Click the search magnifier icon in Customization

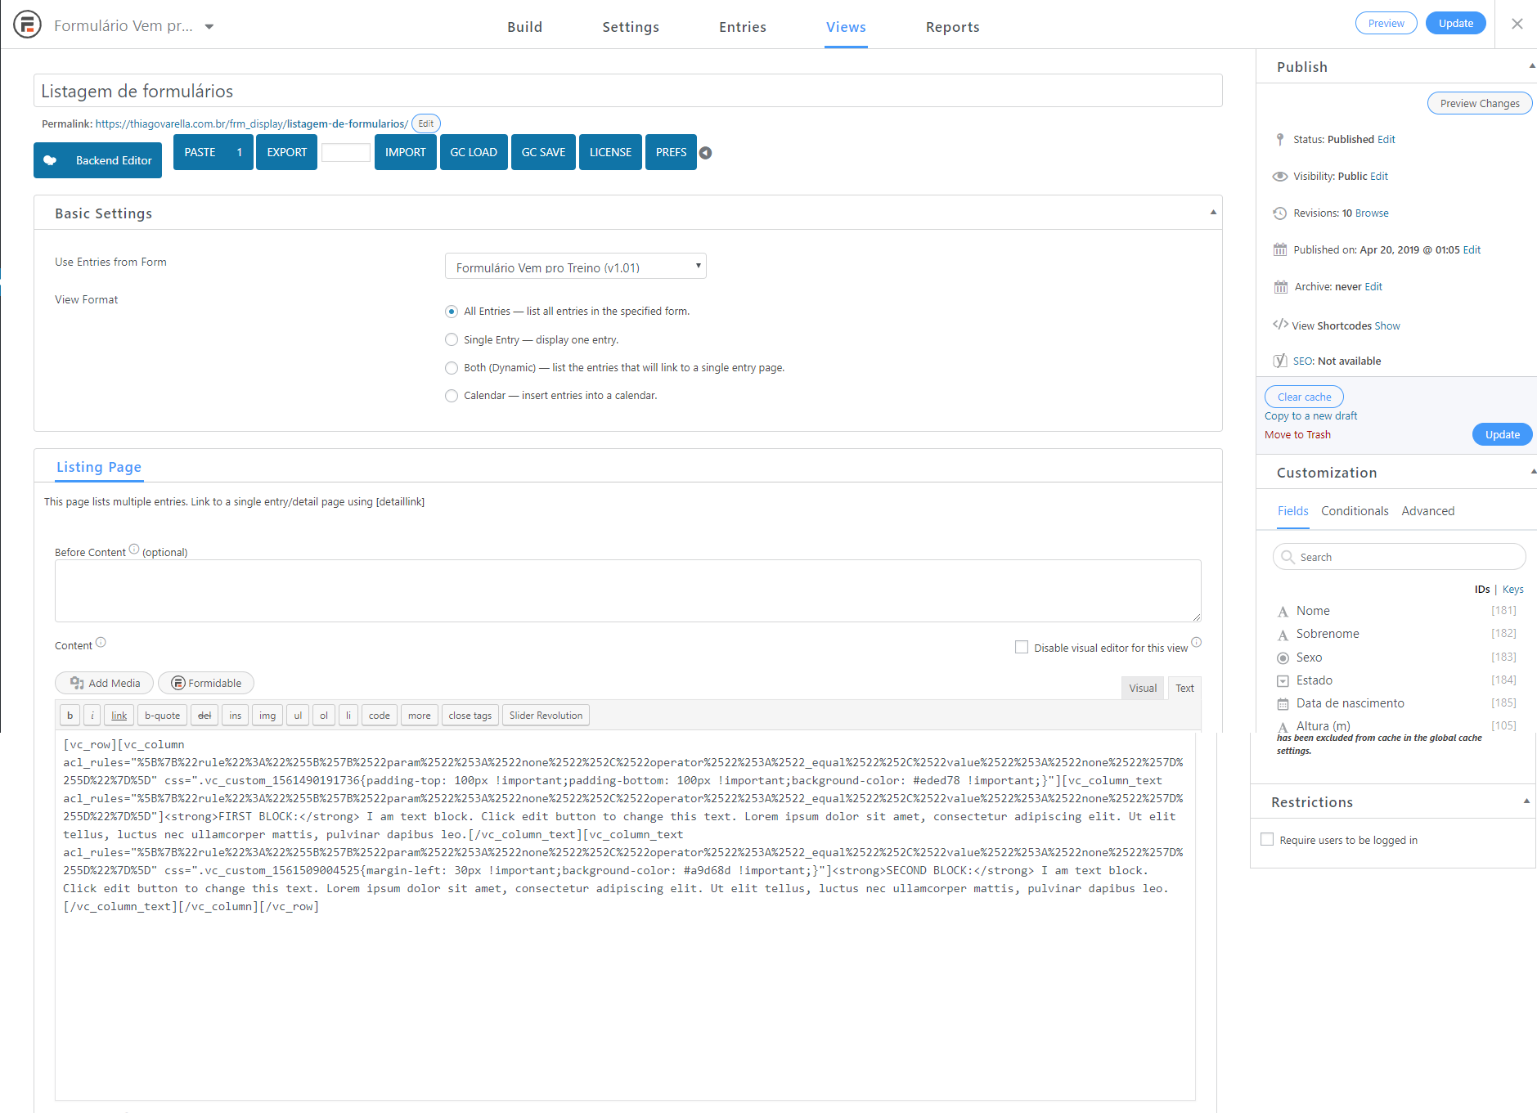coord(1288,557)
